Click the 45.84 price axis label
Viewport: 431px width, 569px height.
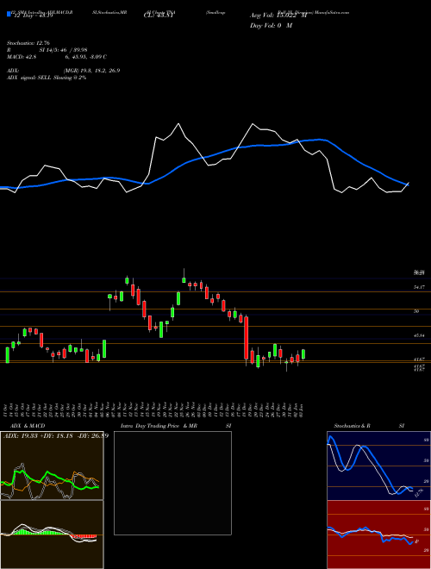pos(419,335)
